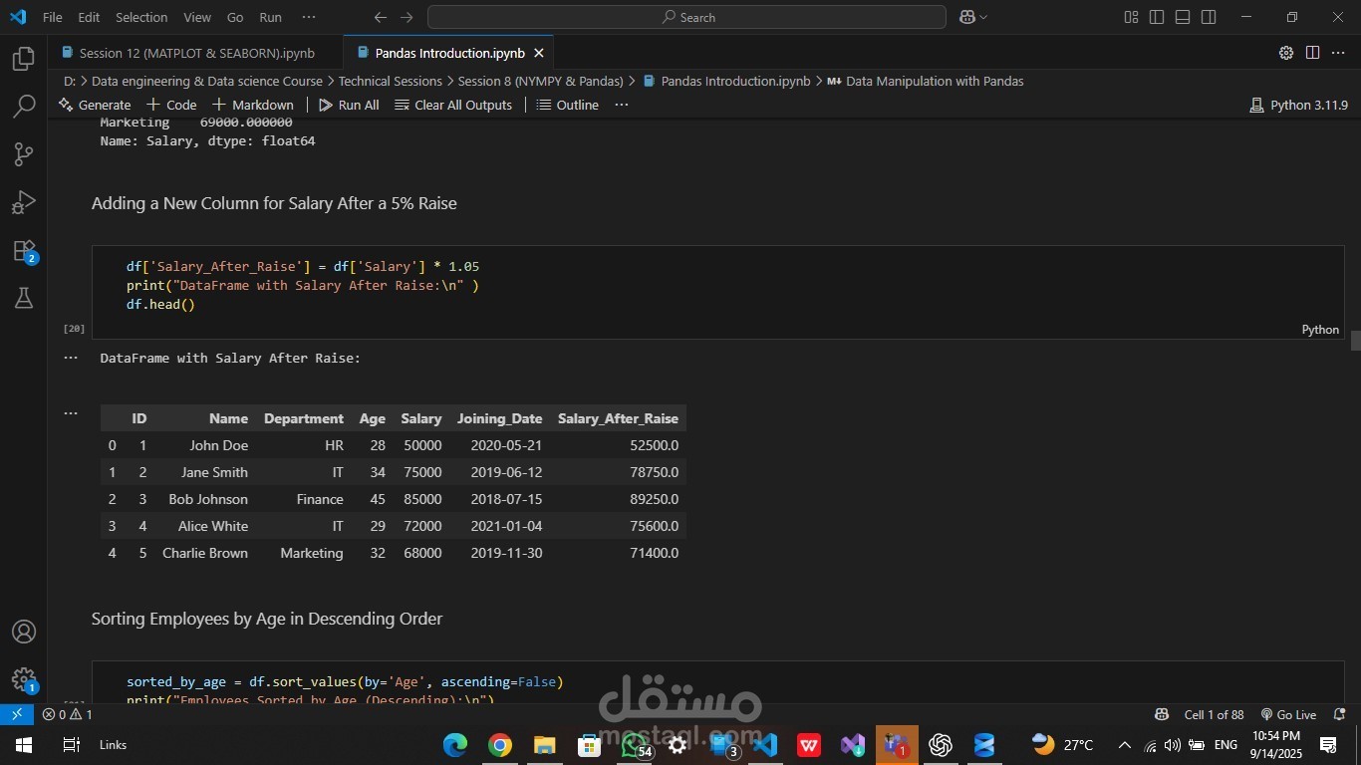Click the Run All button

tap(349, 105)
